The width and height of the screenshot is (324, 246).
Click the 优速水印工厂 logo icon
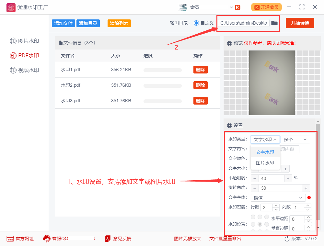10,7
